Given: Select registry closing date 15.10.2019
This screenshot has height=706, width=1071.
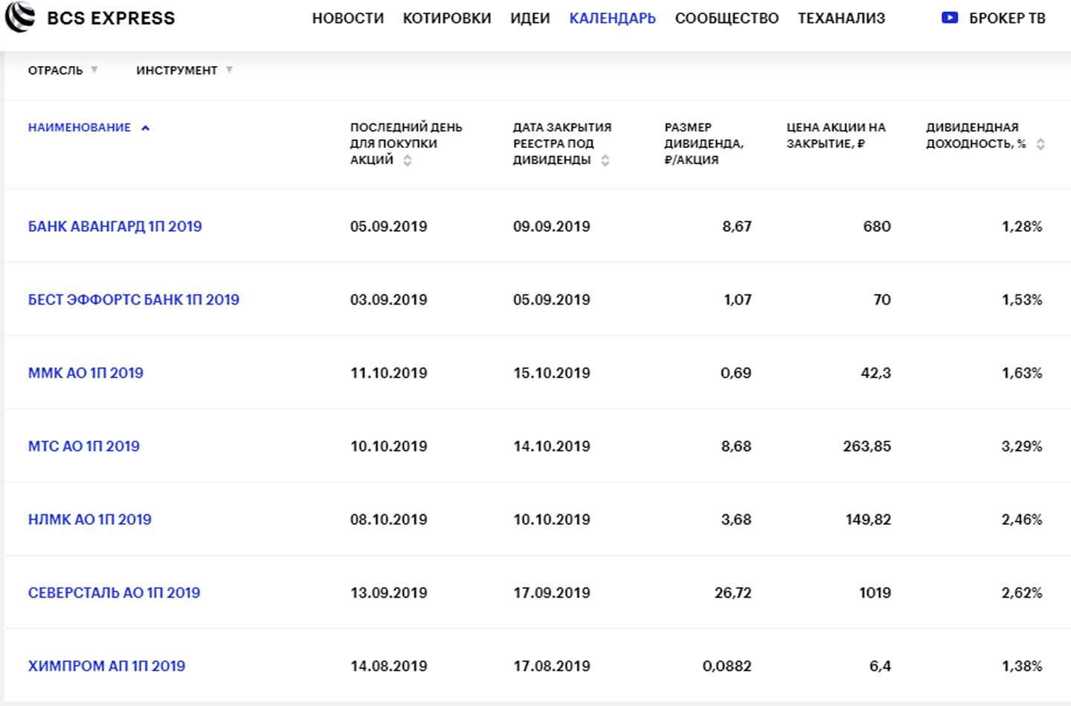Looking at the screenshot, I should (x=552, y=373).
